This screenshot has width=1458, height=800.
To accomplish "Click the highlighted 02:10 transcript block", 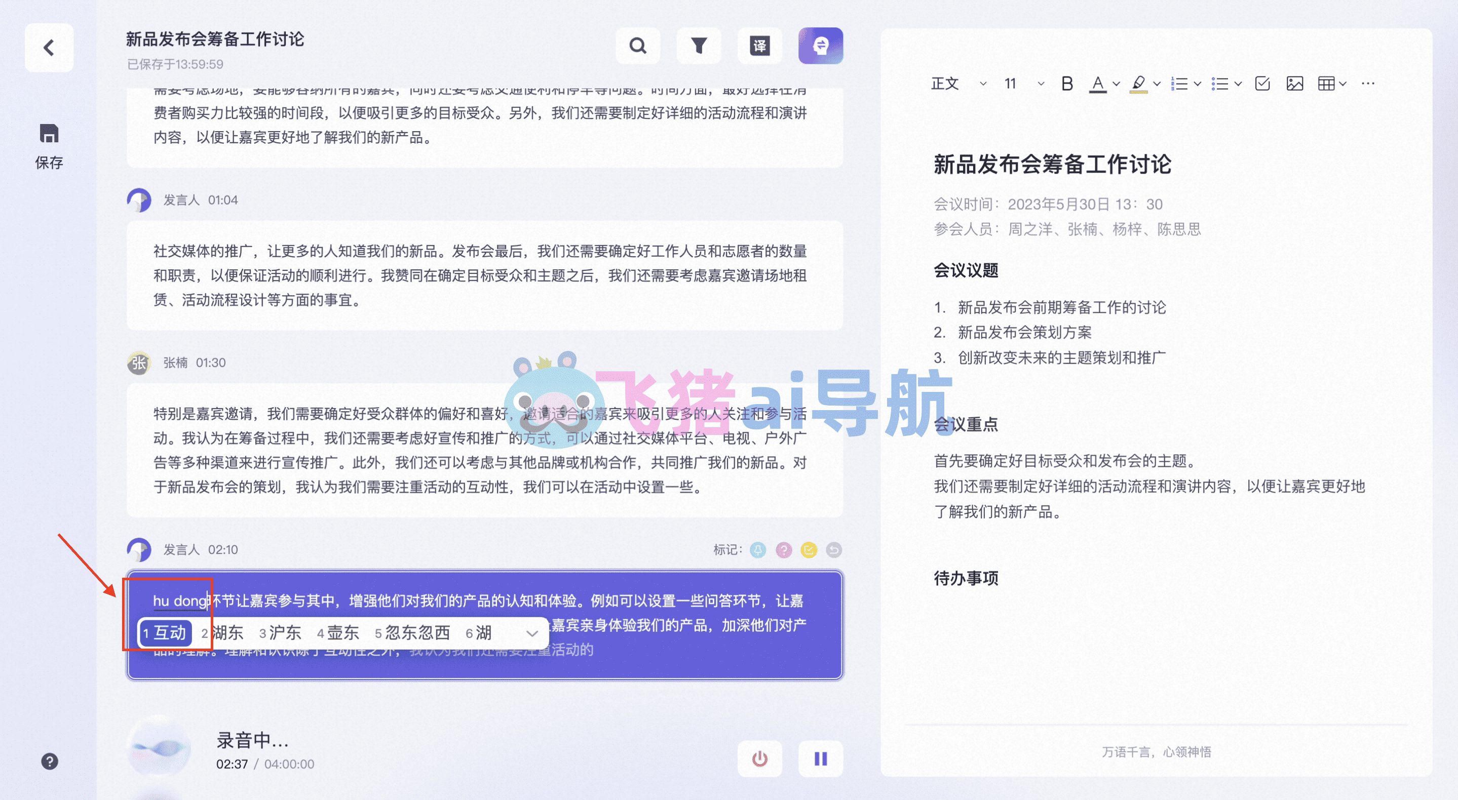I will [485, 625].
